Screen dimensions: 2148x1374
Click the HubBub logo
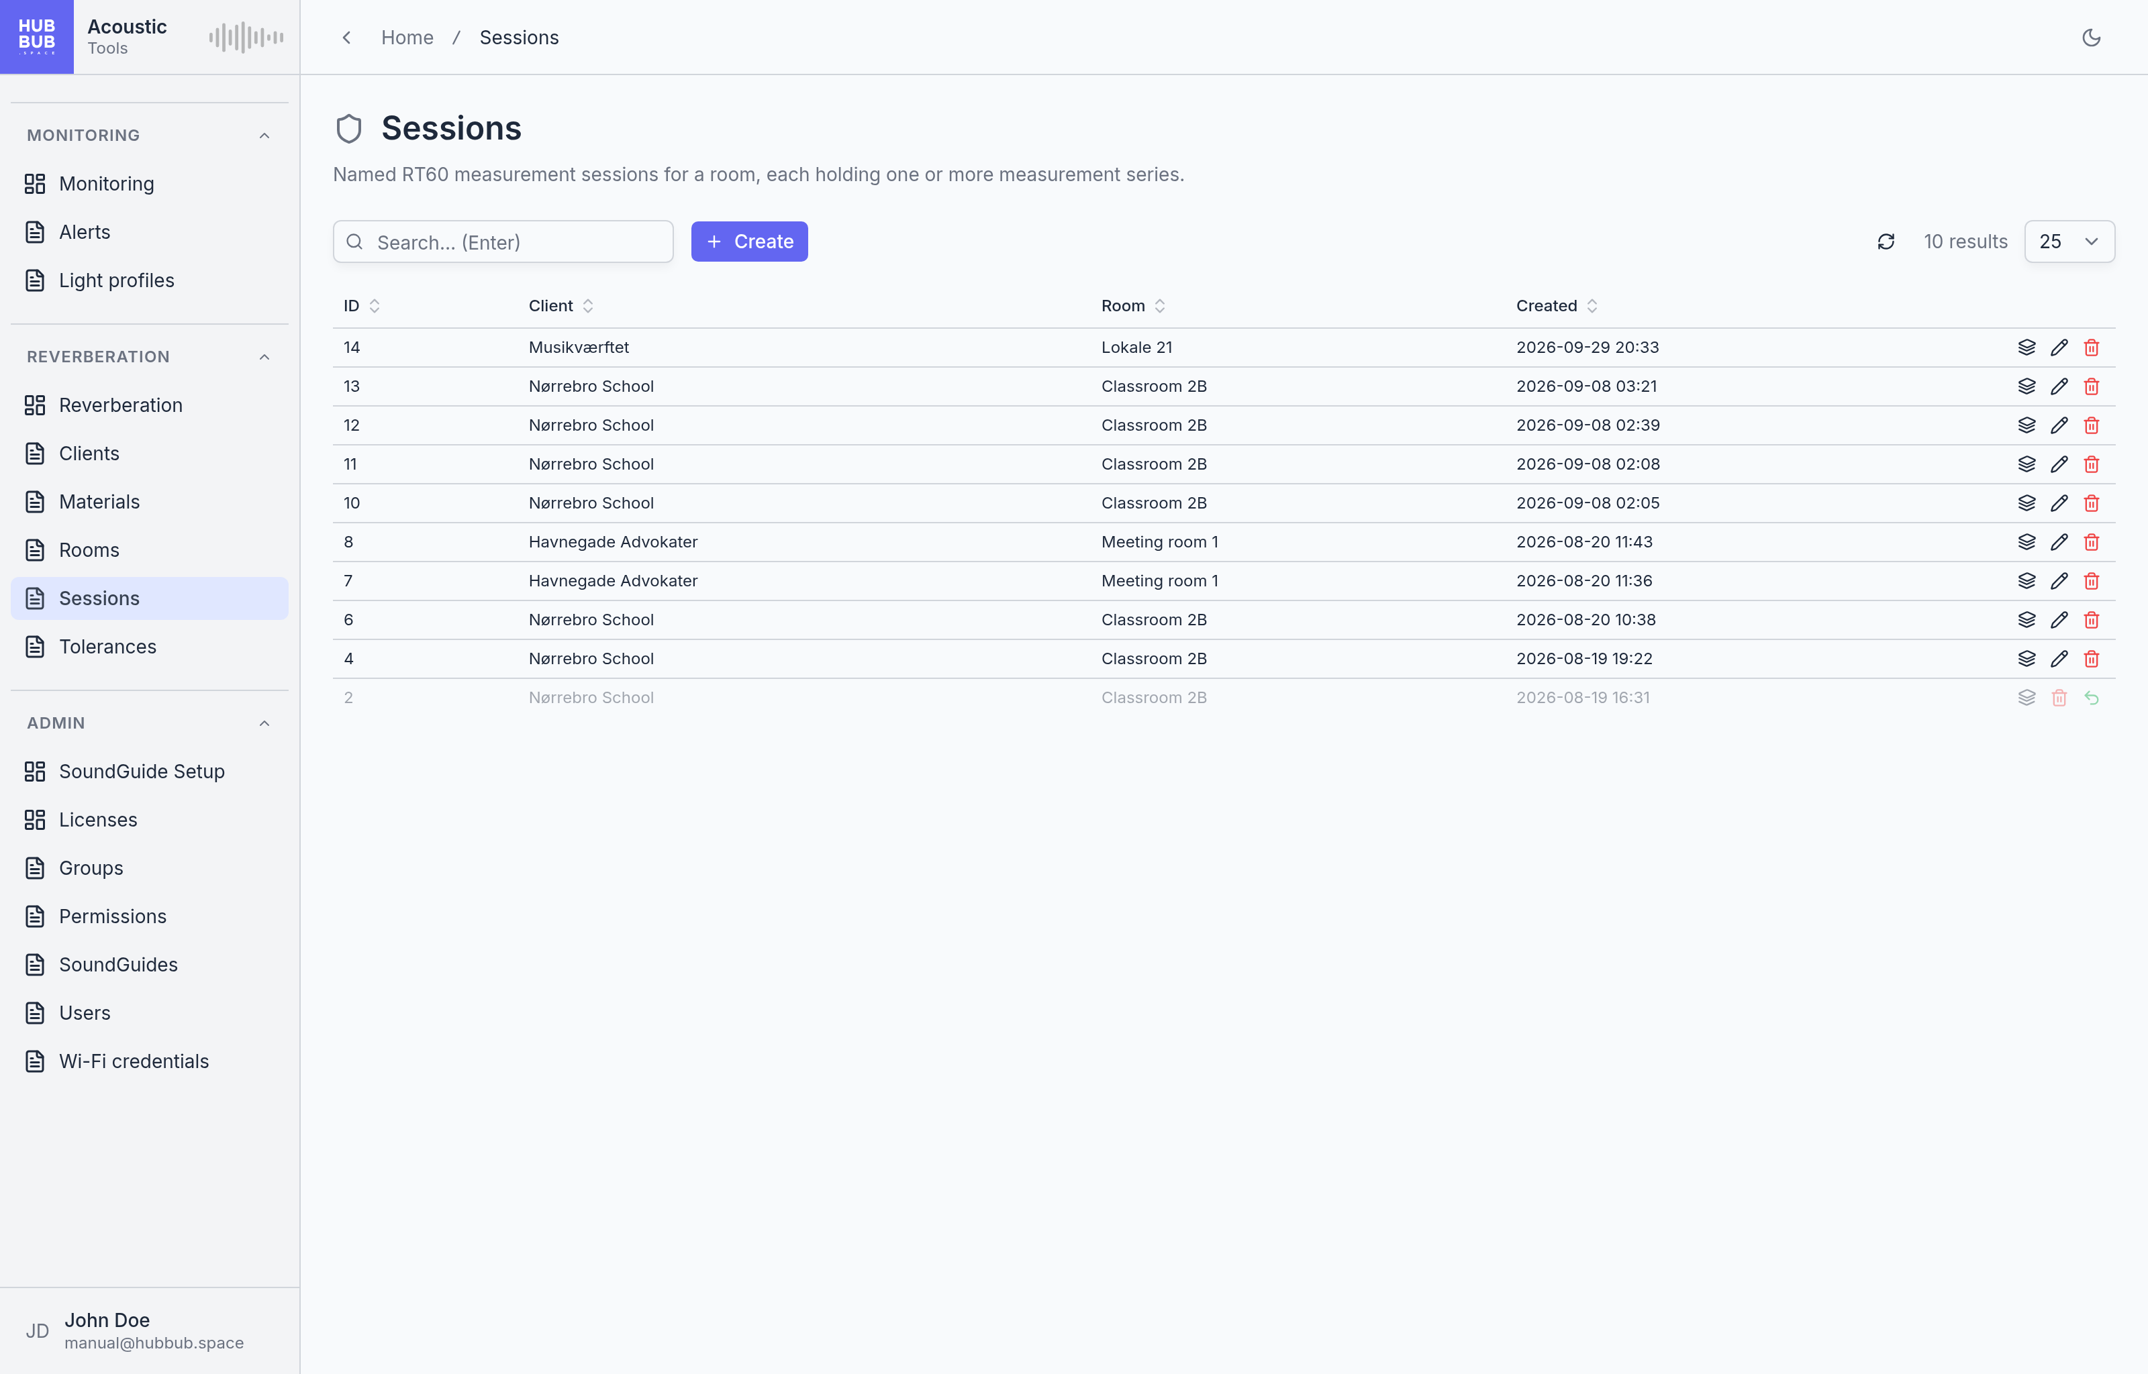click(37, 37)
